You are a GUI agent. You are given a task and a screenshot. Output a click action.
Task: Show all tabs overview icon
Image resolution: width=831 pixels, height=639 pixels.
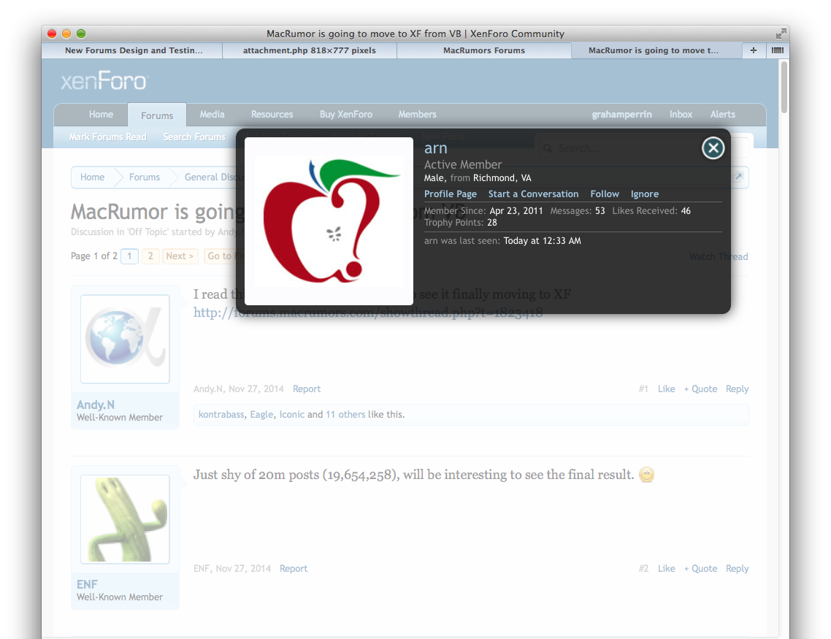click(777, 50)
